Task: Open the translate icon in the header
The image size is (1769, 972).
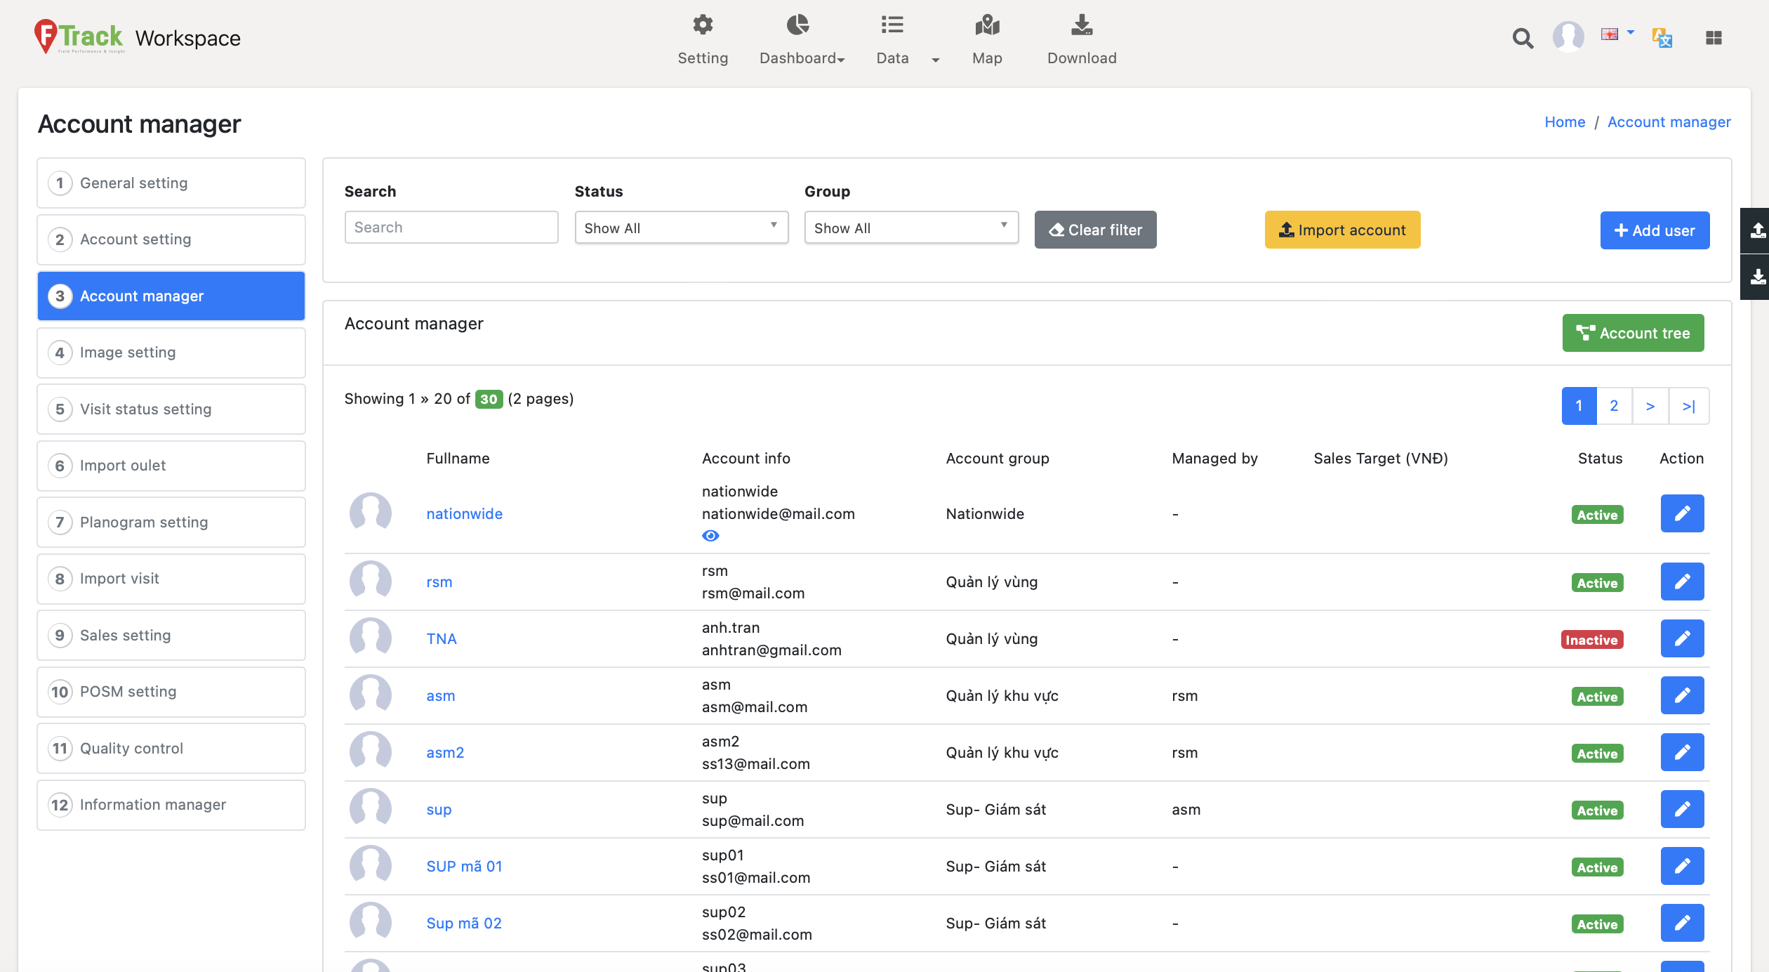Action: pyautogui.click(x=1662, y=37)
